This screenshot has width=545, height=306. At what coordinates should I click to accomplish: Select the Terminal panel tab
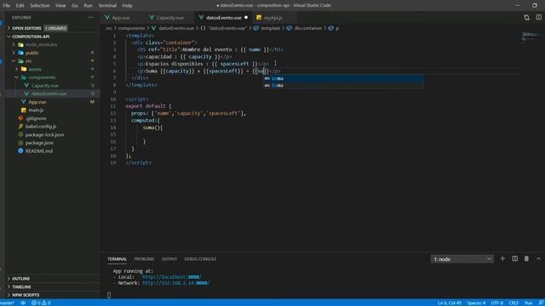[118, 259]
